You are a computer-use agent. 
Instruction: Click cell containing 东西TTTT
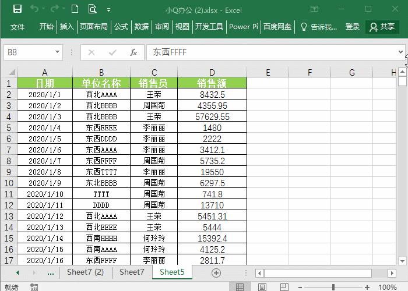pos(101,172)
